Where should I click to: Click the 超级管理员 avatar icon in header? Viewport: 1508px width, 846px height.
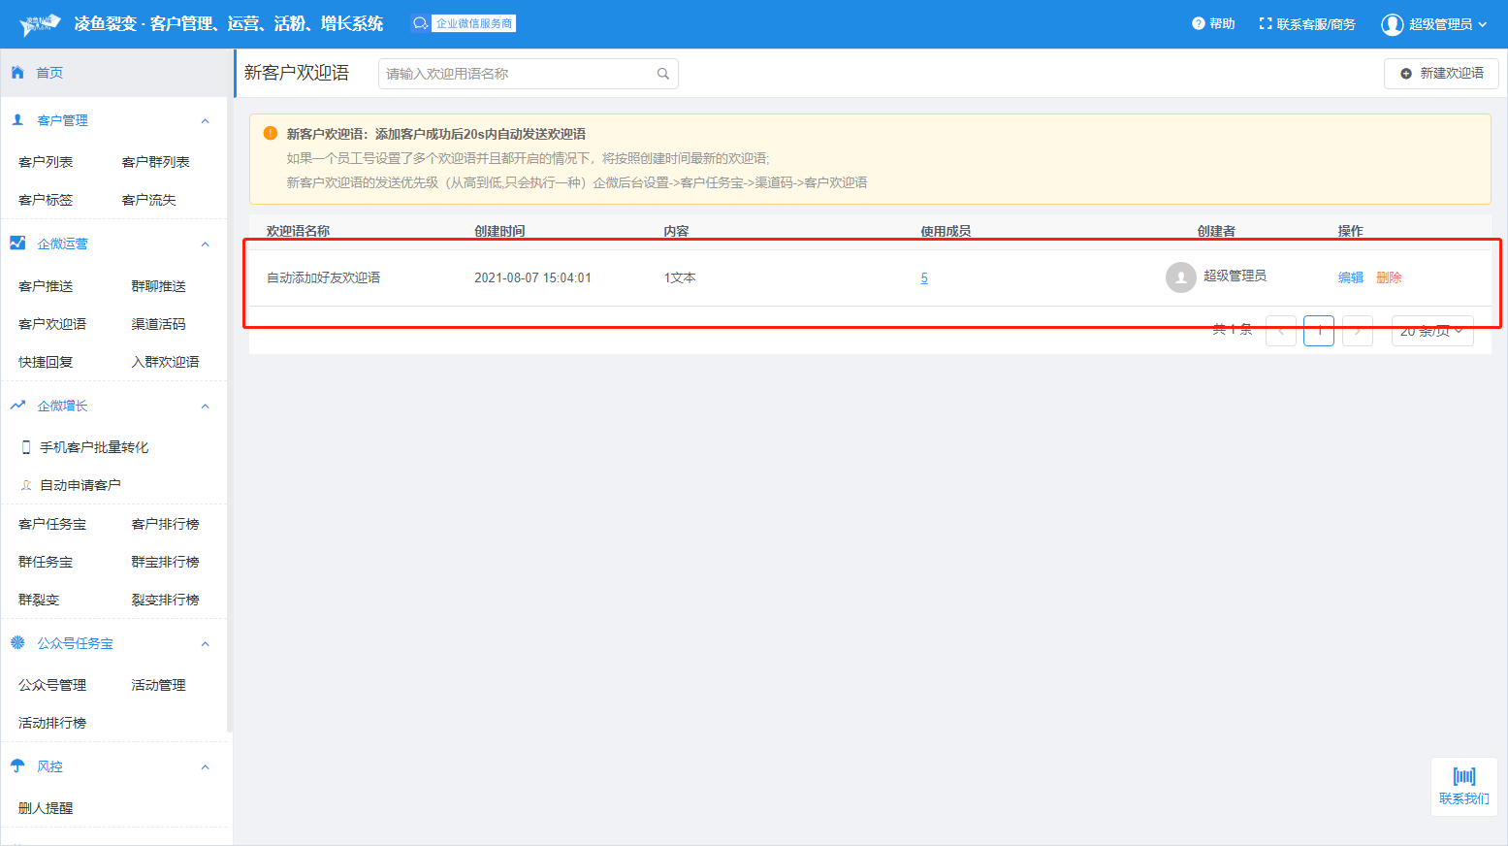click(1392, 24)
